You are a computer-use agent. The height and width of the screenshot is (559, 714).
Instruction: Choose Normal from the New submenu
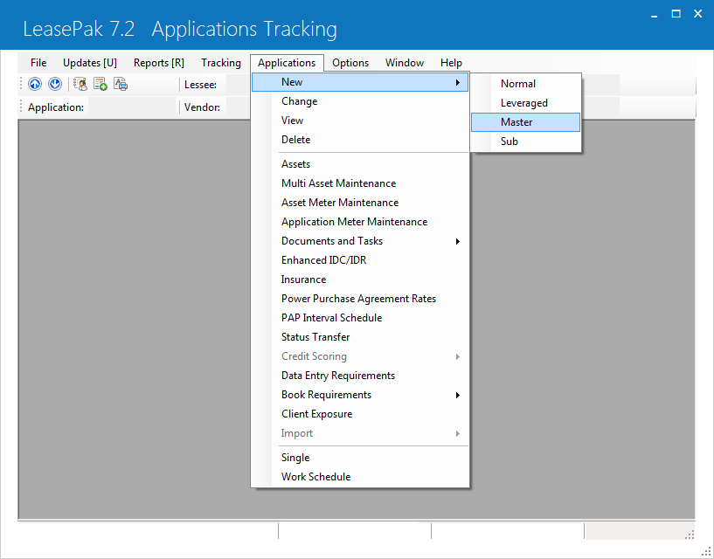(x=526, y=84)
